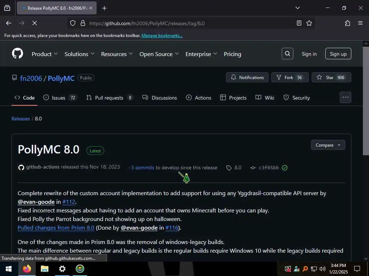
Task: Select the Pull requests tab
Action: (110, 98)
